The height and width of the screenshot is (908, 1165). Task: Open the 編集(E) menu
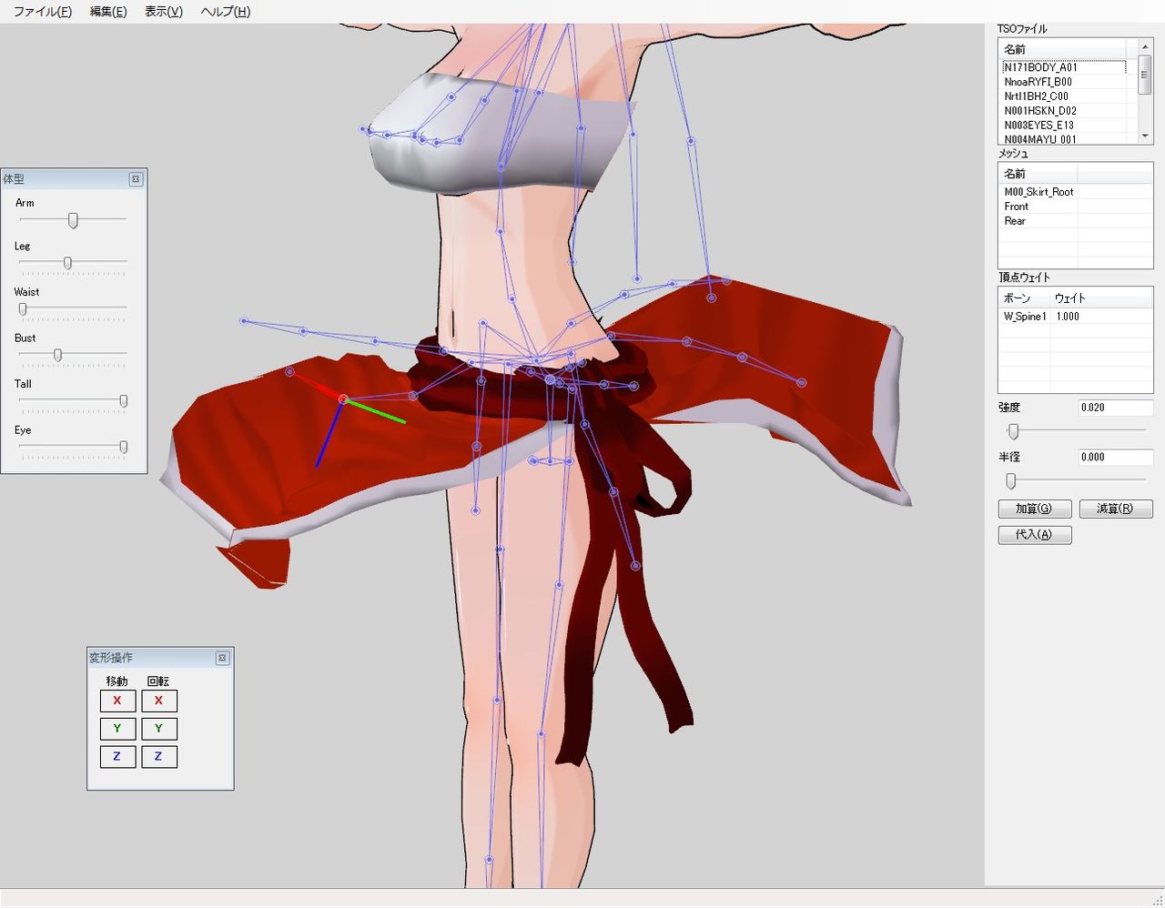tap(108, 12)
